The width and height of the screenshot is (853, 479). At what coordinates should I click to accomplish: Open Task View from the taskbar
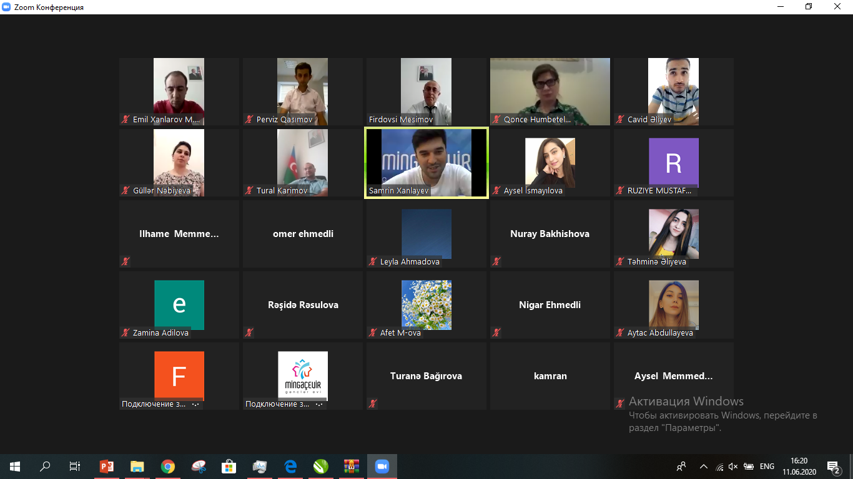click(75, 467)
